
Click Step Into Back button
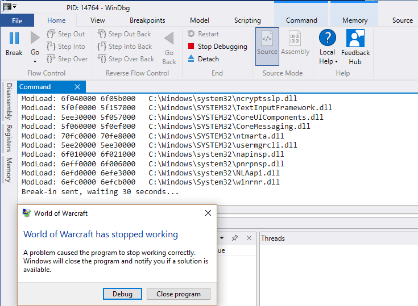125,47
